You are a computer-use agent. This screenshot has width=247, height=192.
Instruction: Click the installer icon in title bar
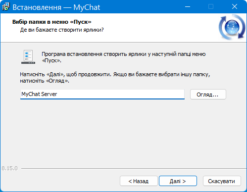click(x=6, y=7)
